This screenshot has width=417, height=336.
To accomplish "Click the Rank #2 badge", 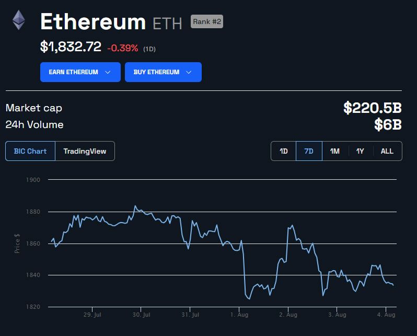I will click(x=207, y=21).
